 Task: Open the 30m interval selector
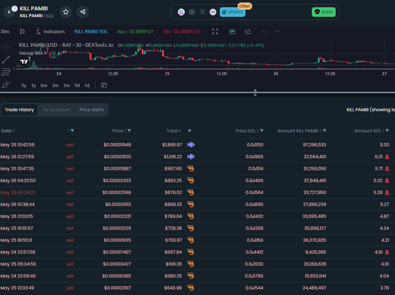click(x=5, y=31)
